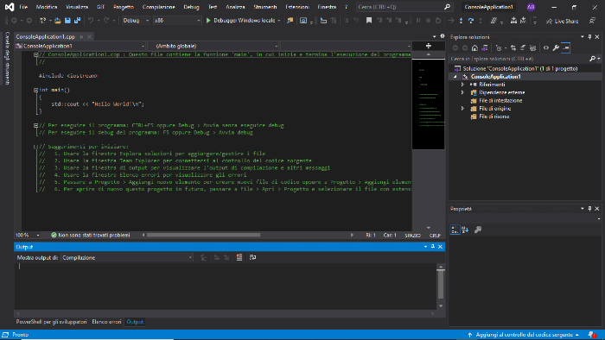The height and width of the screenshot is (340, 605).
Task: Collapse the ConsoleApplication1 project node
Action: tap(455, 77)
